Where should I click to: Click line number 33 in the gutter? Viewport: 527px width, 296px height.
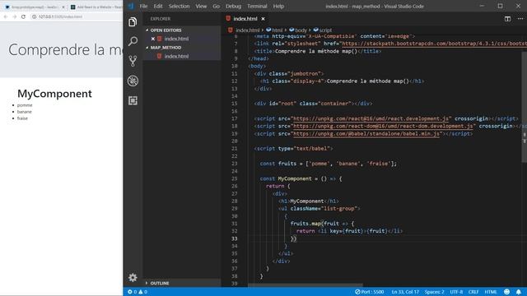click(x=234, y=238)
